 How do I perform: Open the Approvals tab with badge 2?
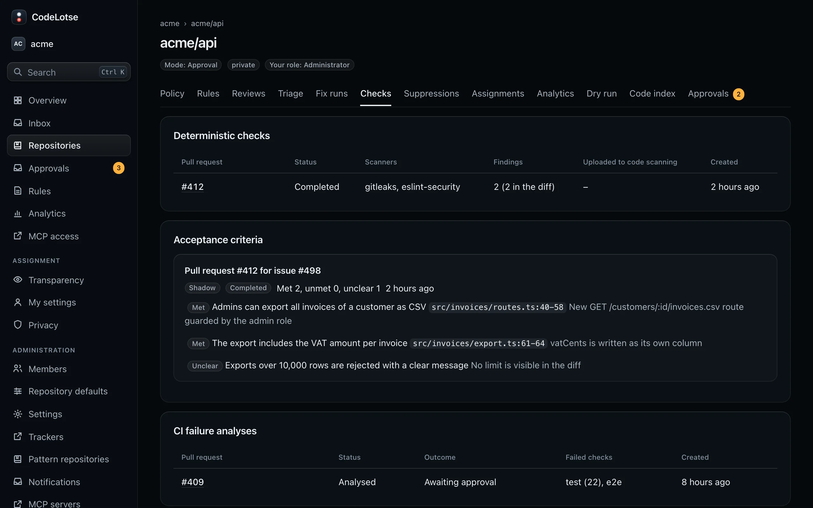point(716,94)
